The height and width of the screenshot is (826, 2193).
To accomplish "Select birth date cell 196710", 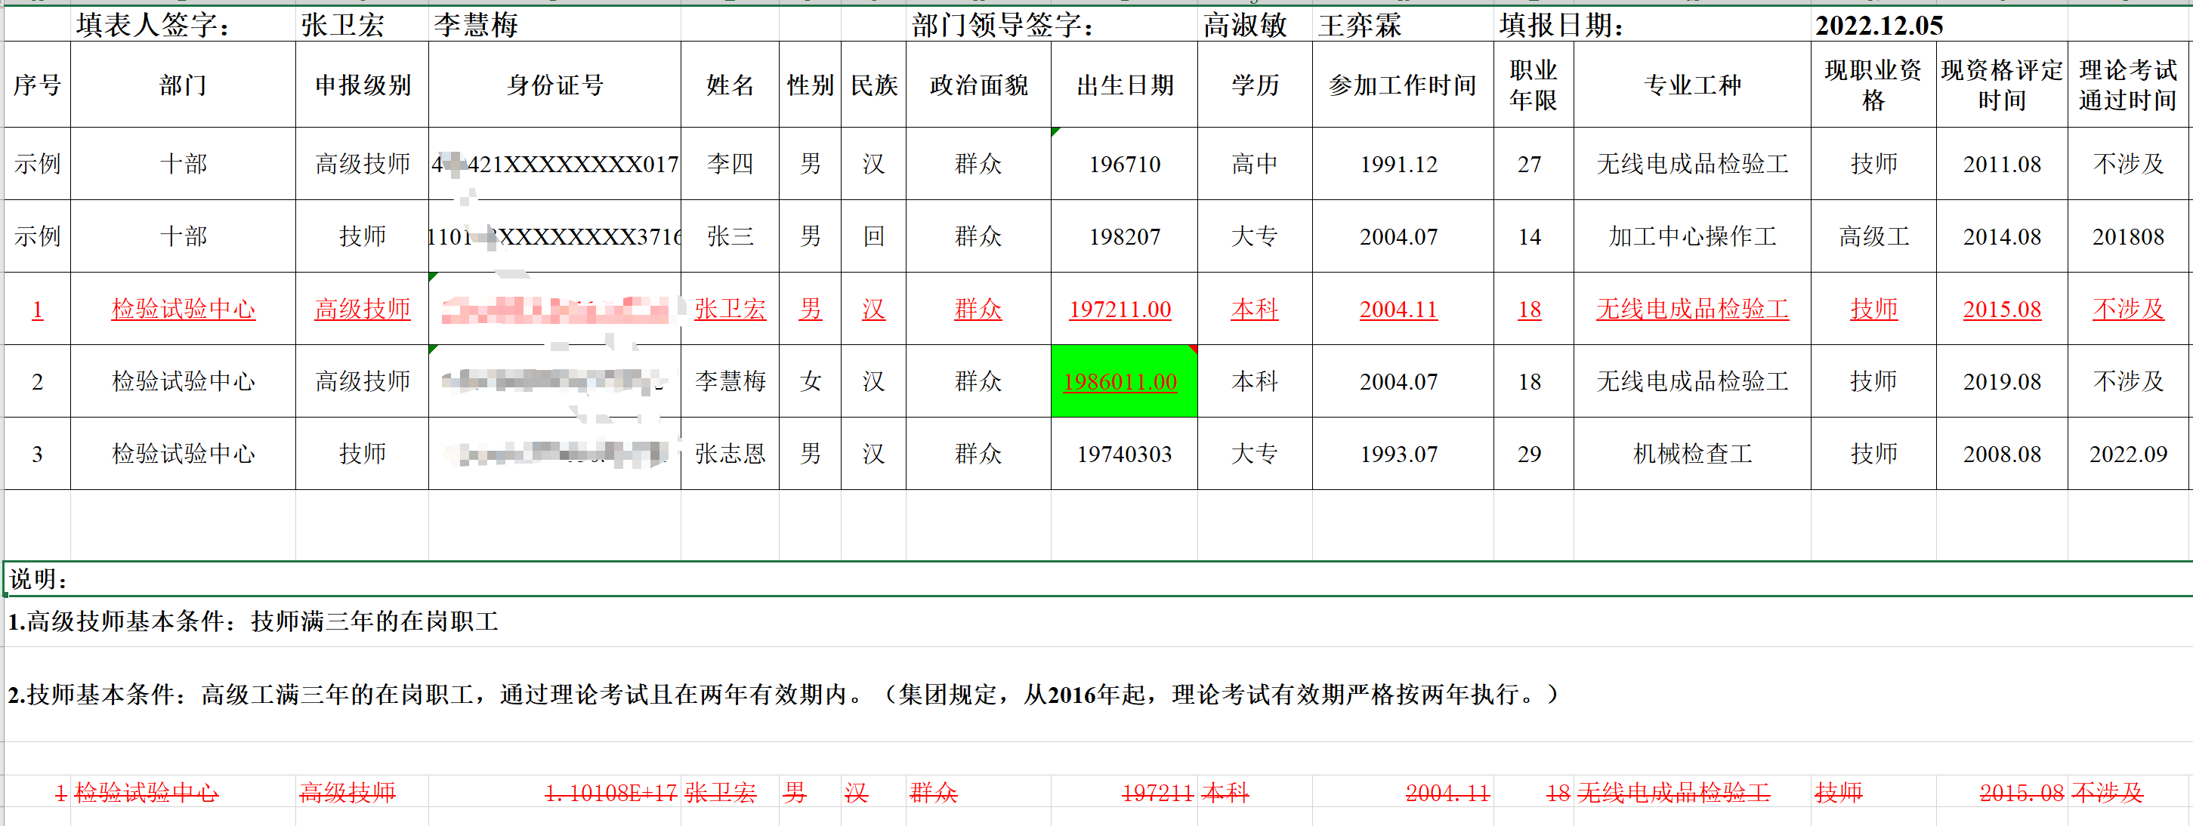I will click(x=1125, y=163).
